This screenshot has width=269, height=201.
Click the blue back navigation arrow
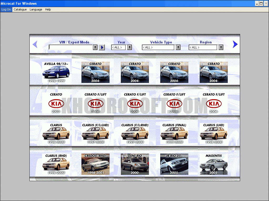click(x=35, y=44)
